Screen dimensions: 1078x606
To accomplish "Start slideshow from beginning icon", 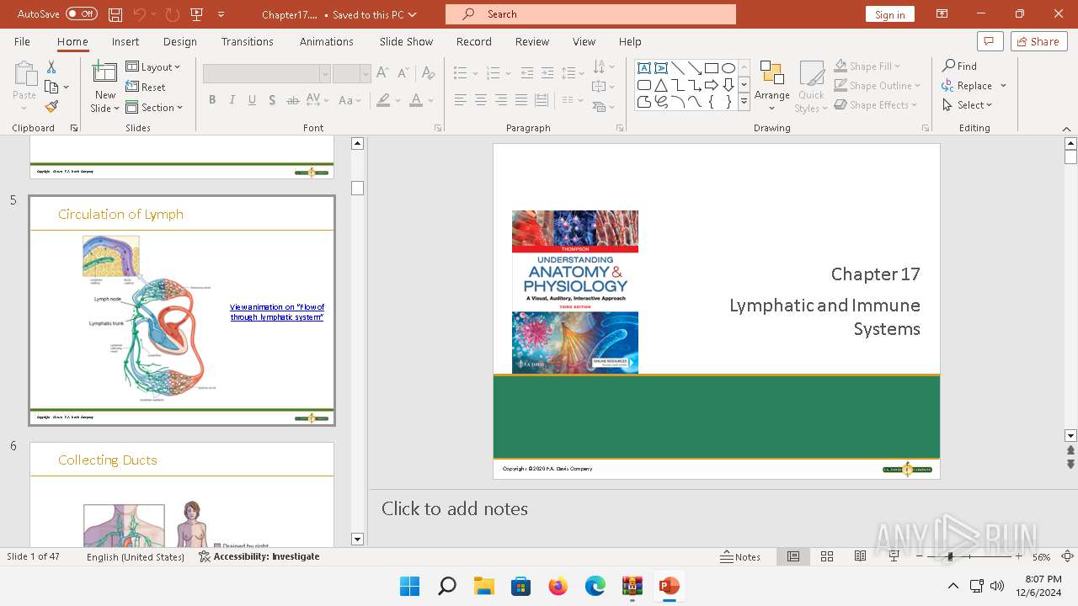I will 197,14.
